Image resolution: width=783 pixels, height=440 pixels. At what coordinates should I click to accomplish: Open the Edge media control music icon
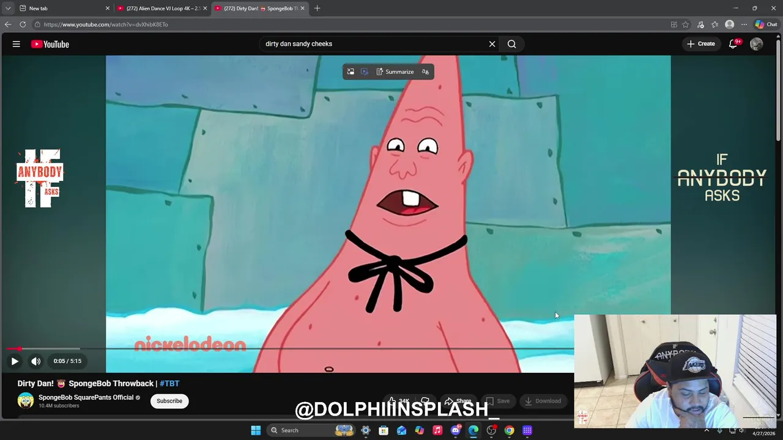[x=701, y=24]
